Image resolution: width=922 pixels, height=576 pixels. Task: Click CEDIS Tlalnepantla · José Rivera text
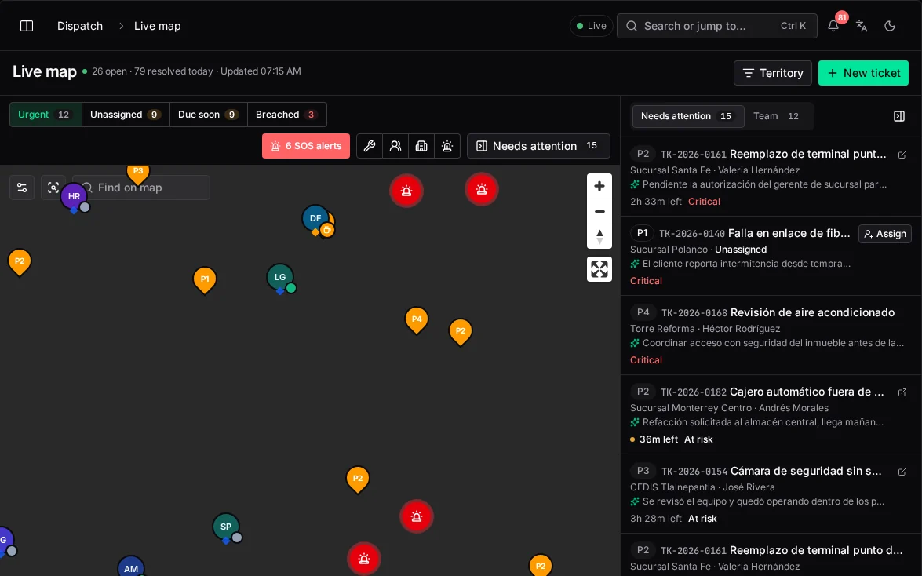click(702, 488)
